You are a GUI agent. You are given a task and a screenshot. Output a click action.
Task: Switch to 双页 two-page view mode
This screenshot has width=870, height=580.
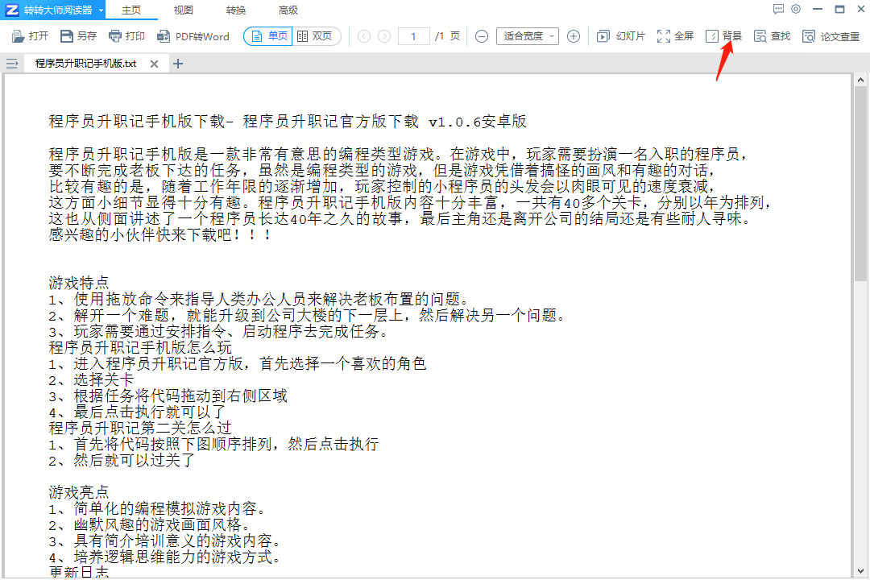(317, 36)
